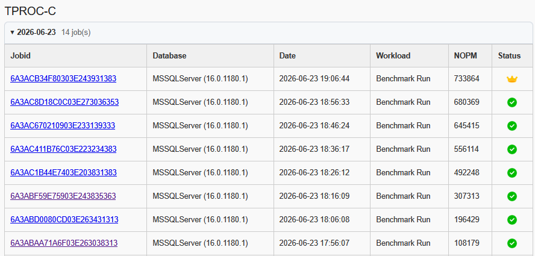Click the TPROC-C heading
Image resolution: width=535 pixels, height=256 pixels.
point(30,11)
